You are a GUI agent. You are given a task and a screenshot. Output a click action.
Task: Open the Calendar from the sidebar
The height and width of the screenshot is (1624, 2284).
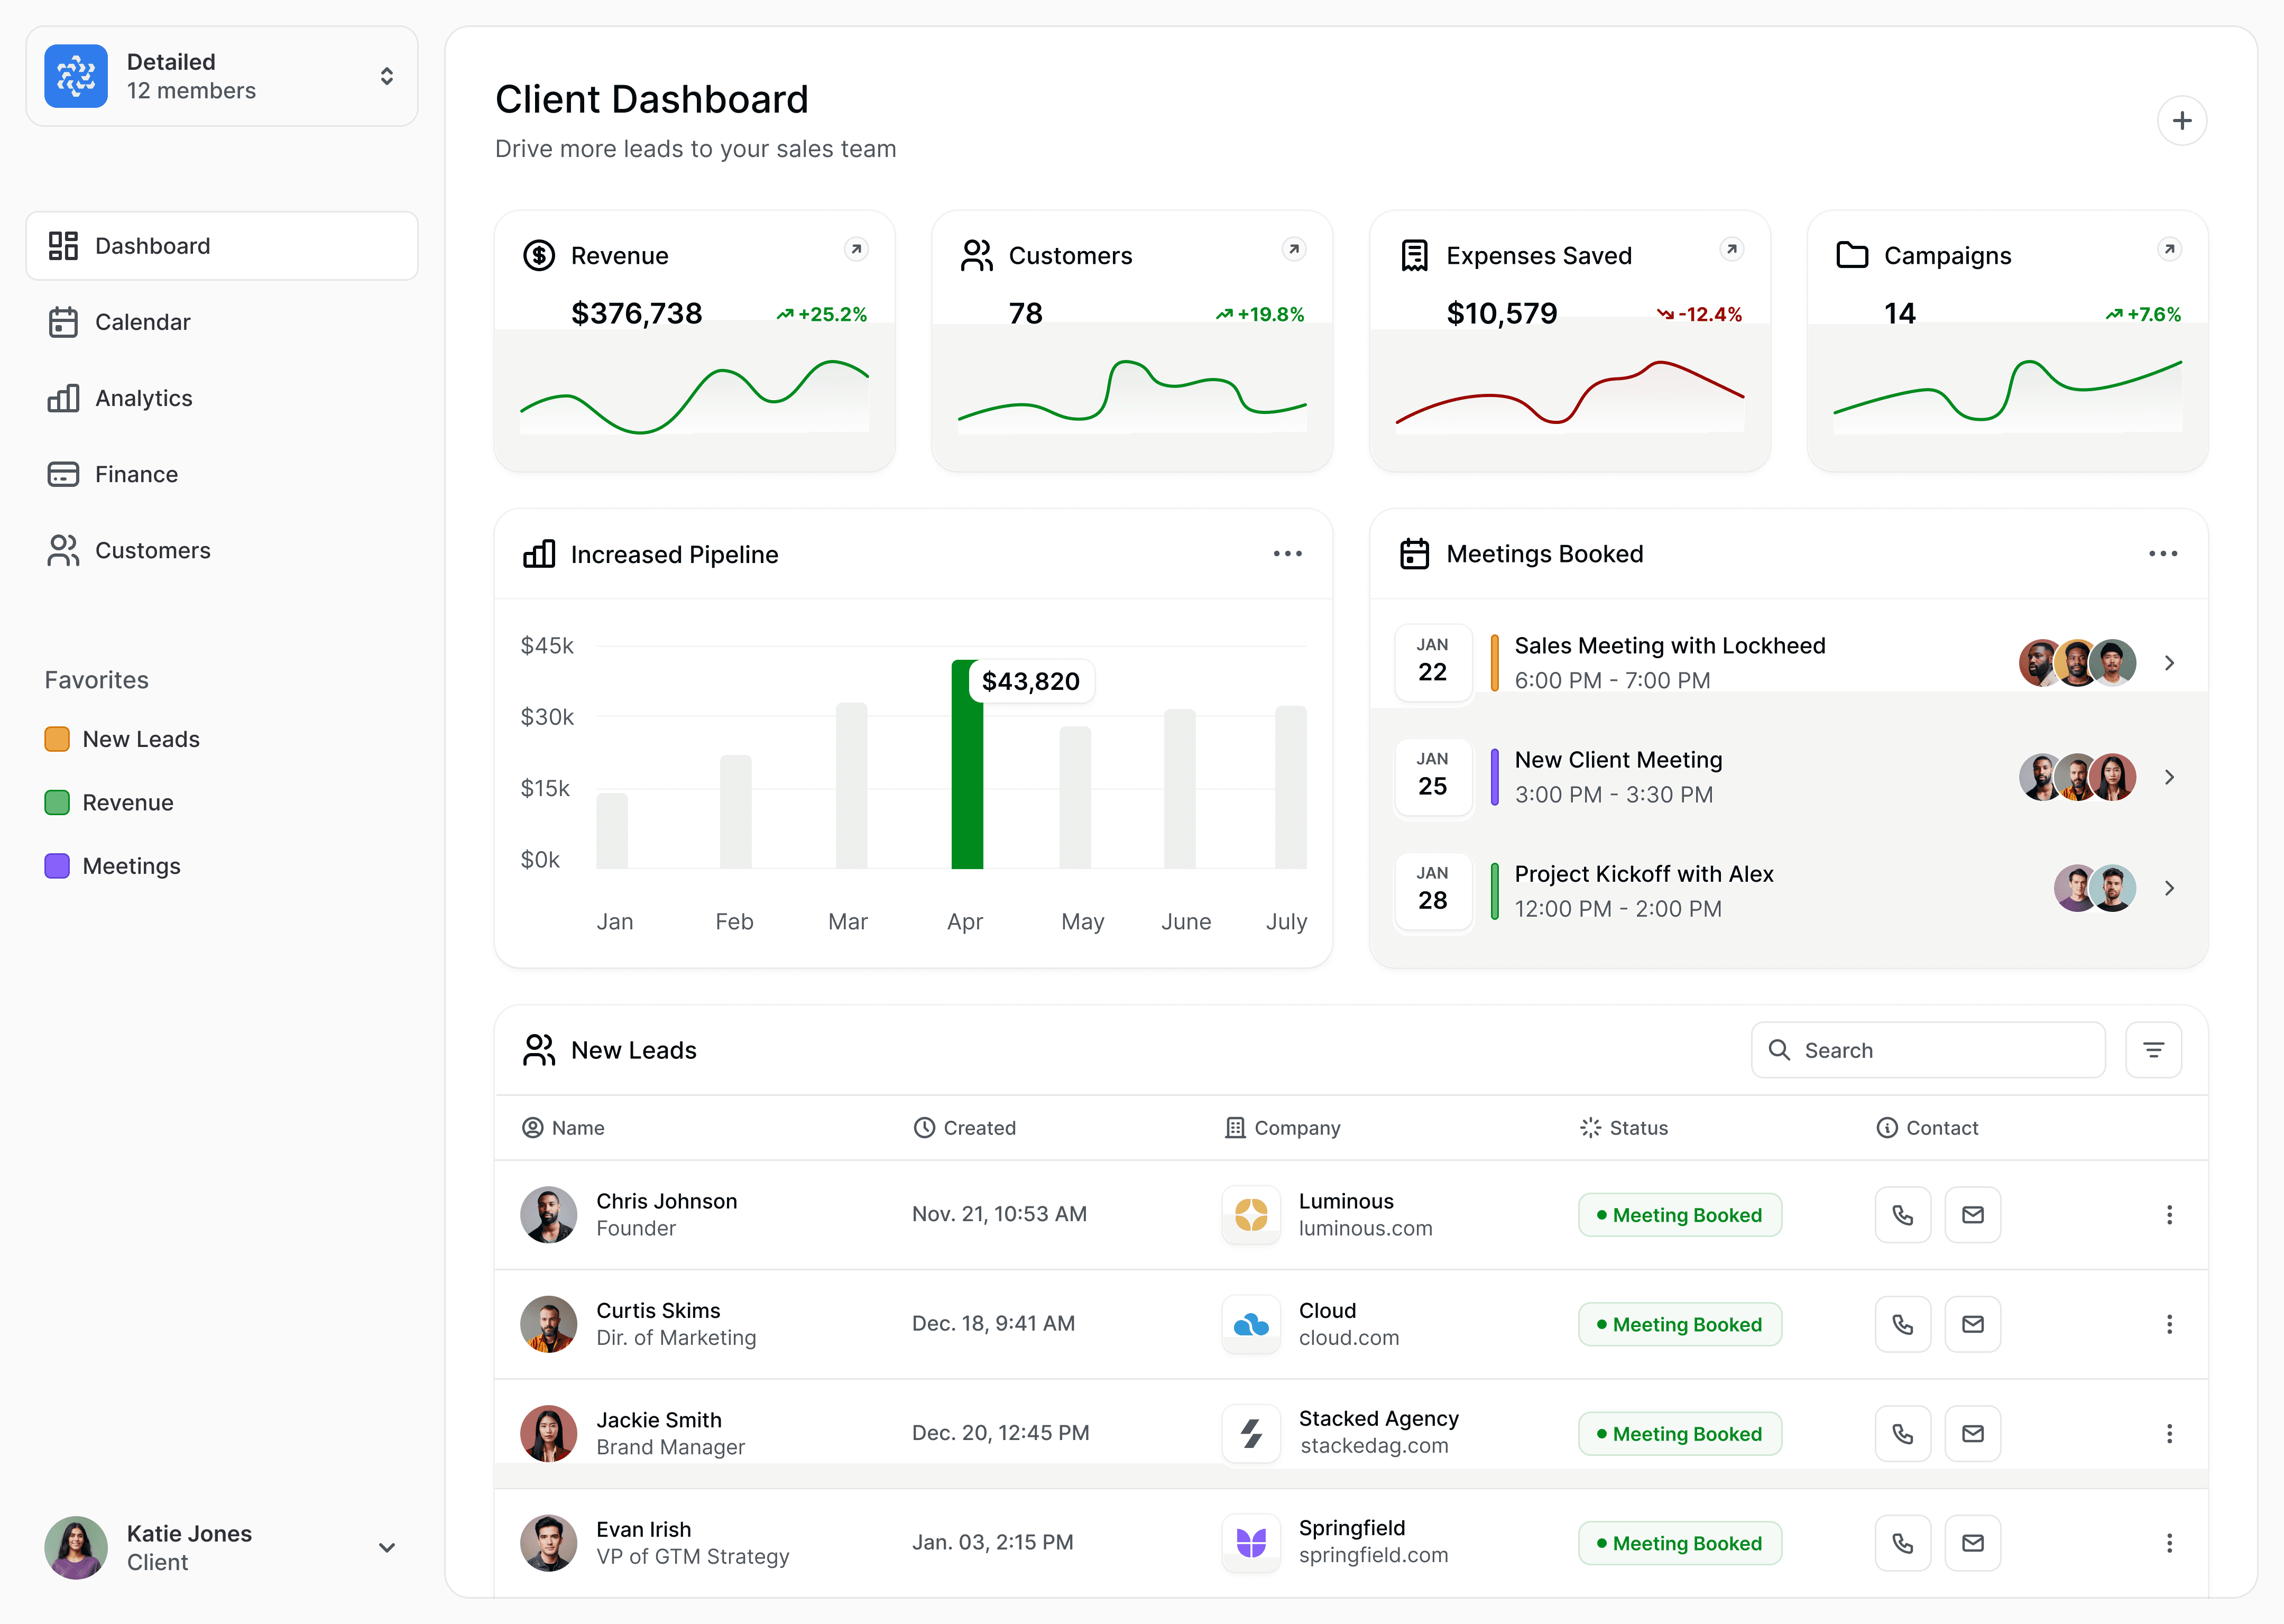point(142,322)
